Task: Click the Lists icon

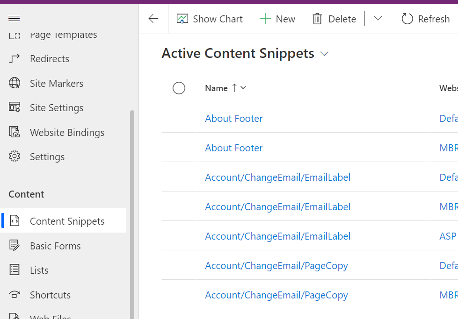Action: tap(15, 269)
